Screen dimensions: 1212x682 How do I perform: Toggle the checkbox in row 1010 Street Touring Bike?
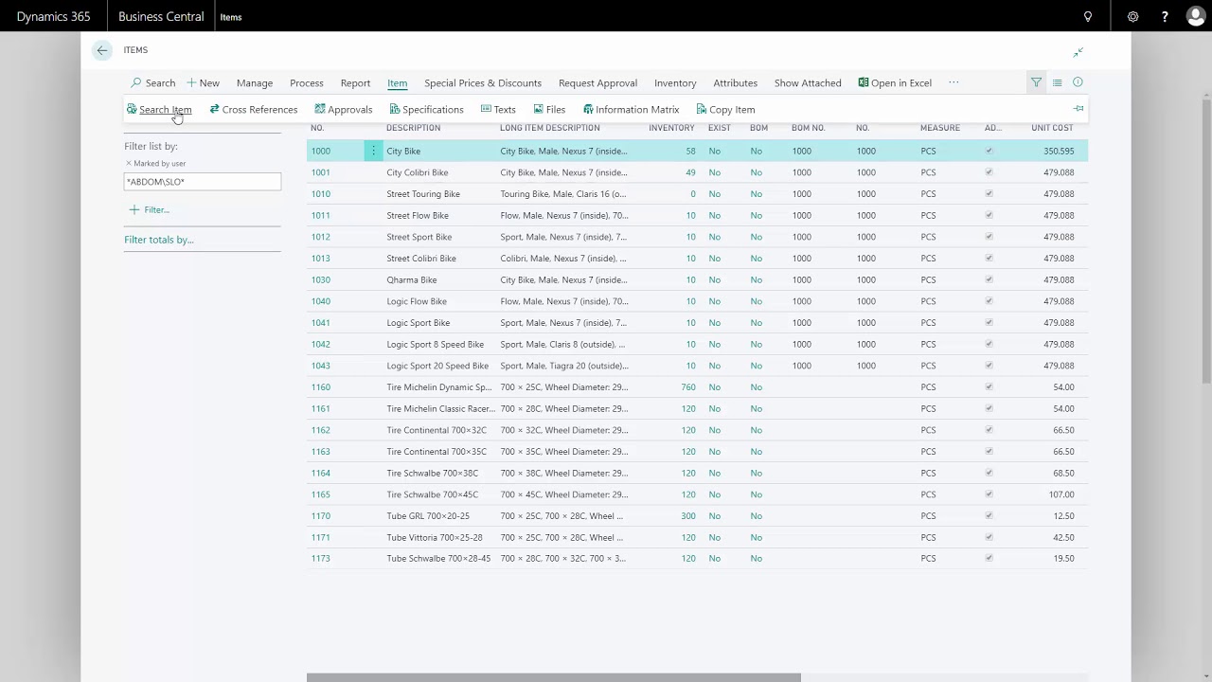coord(989,194)
